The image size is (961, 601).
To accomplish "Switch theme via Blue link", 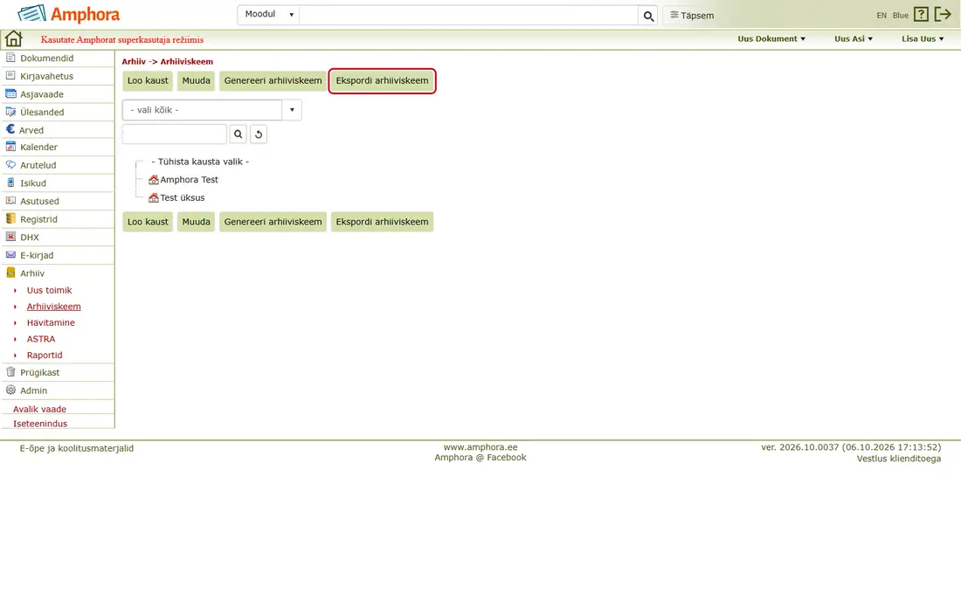I will [x=900, y=16].
